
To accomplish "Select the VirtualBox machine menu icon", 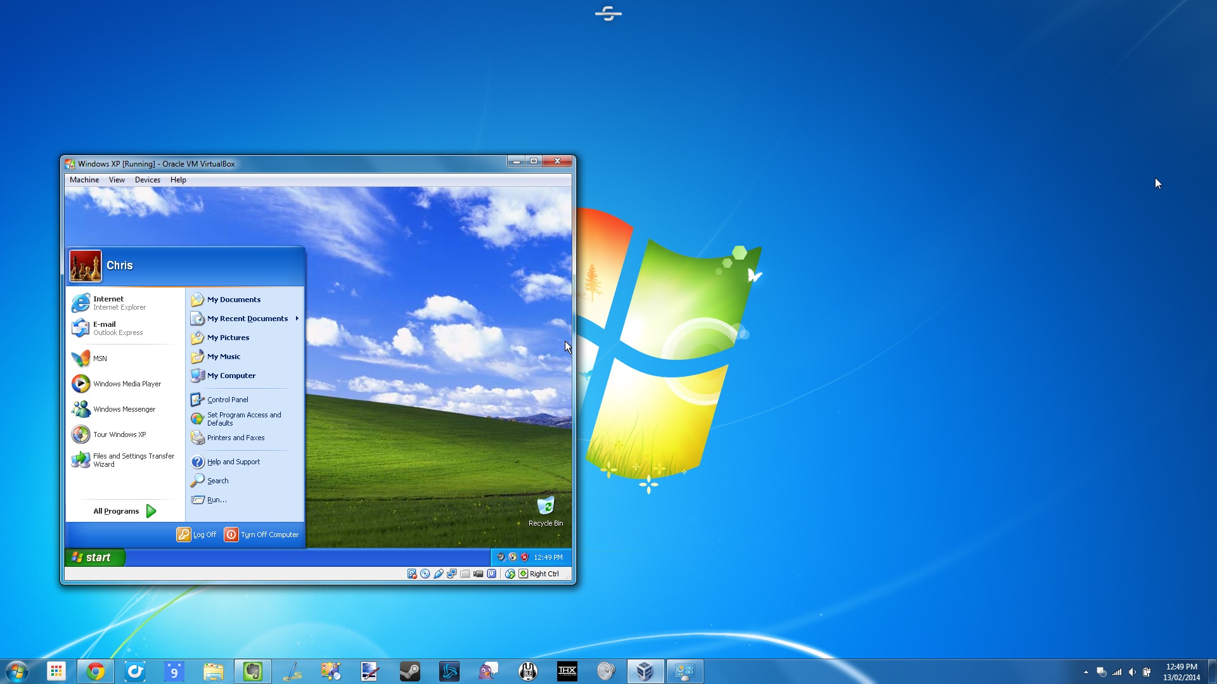I will click(x=84, y=180).
